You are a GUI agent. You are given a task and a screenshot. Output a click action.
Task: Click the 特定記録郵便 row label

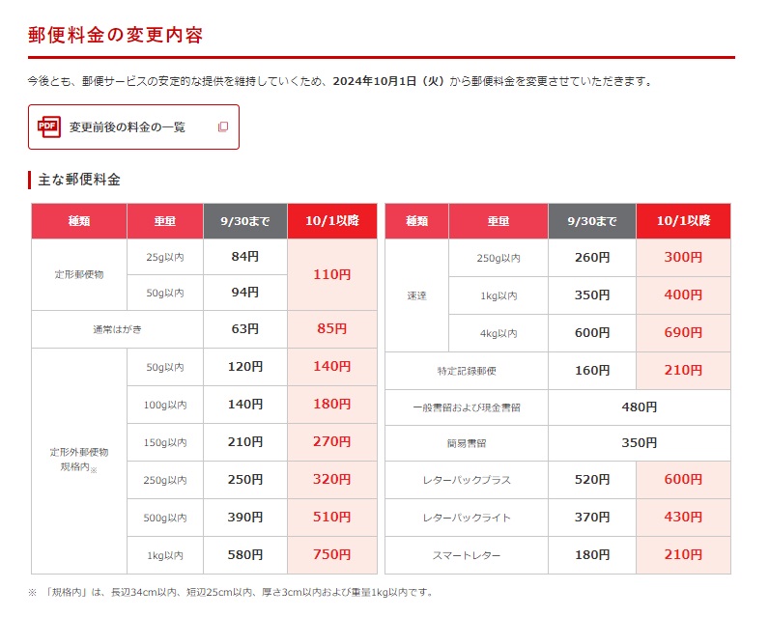(467, 371)
